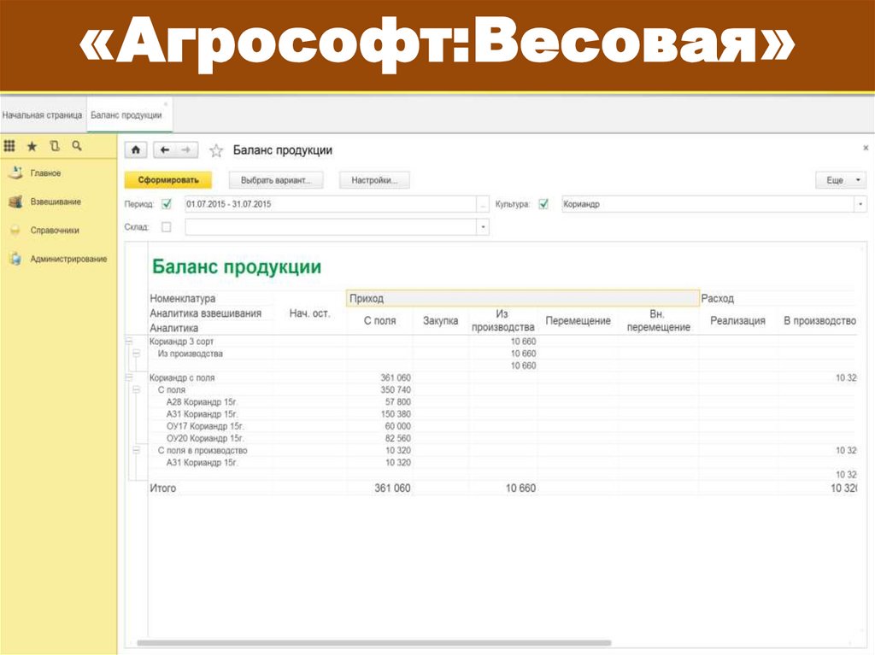Collapse the Из производства group

(x=136, y=354)
